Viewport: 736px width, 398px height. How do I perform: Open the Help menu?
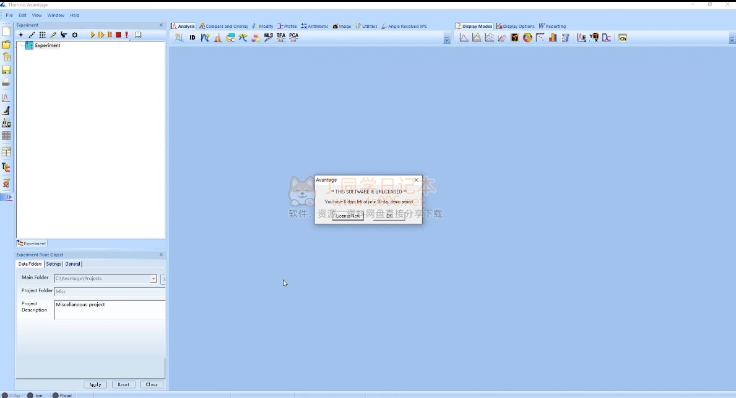[75, 15]
